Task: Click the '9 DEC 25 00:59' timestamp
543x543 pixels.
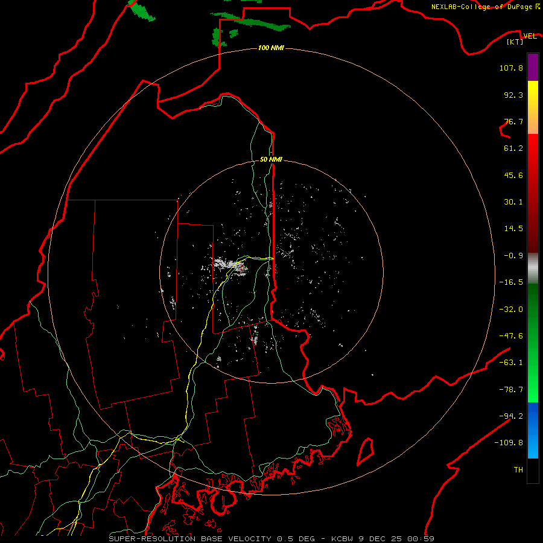Action: coord(398,539)
